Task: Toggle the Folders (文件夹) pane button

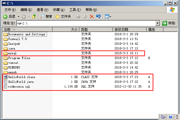Action: (x=63, y=17)
